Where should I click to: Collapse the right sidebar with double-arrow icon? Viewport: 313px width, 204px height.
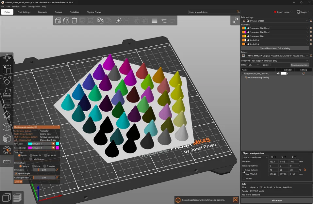(235, 20)
